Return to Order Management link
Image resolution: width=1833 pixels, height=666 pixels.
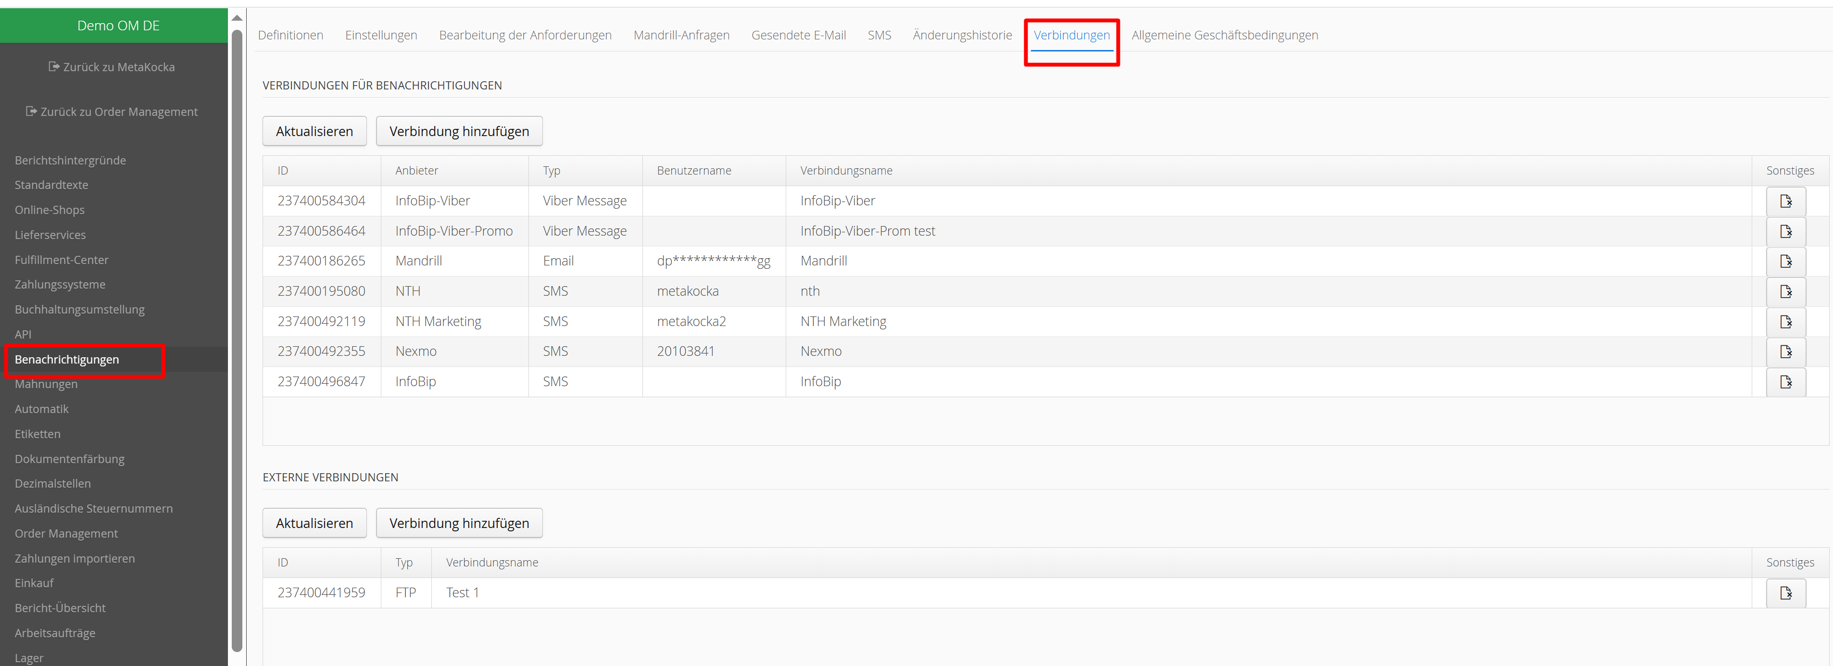pyautogui.click(x=112, y=112)
